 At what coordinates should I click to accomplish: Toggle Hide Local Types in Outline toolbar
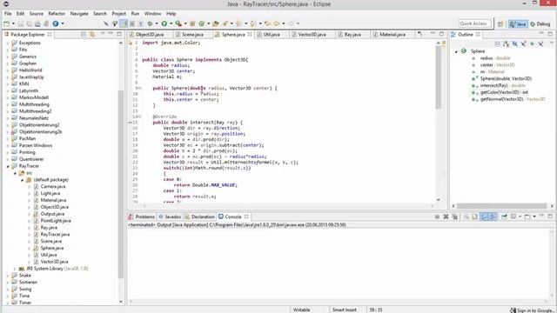(x=540, y=43)
